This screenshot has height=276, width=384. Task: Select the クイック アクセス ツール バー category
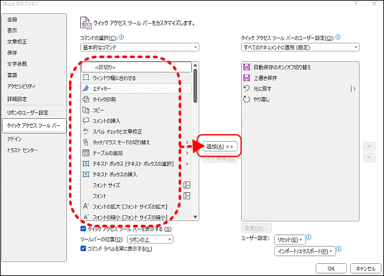pyautogui.click(x=34, y=126)
